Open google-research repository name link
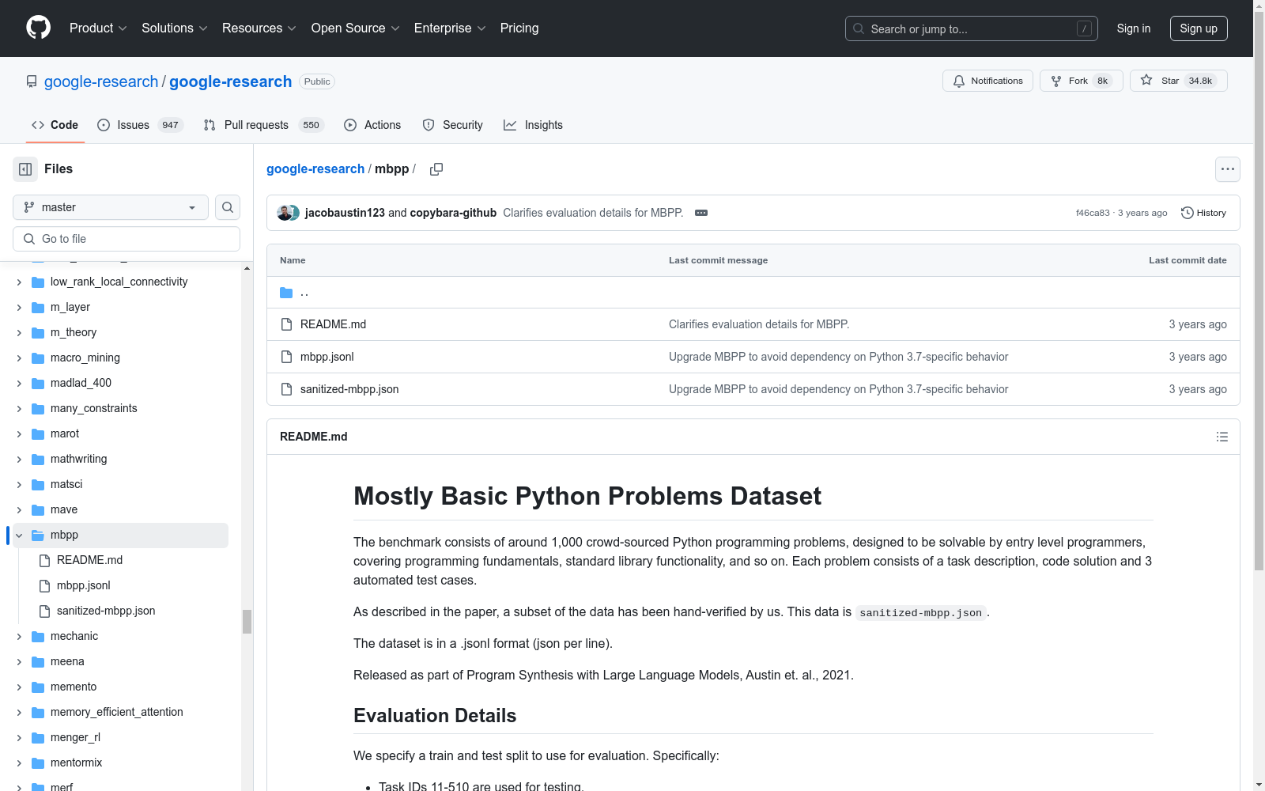This screenshot has height=791, width=1265. coord(230,81)
